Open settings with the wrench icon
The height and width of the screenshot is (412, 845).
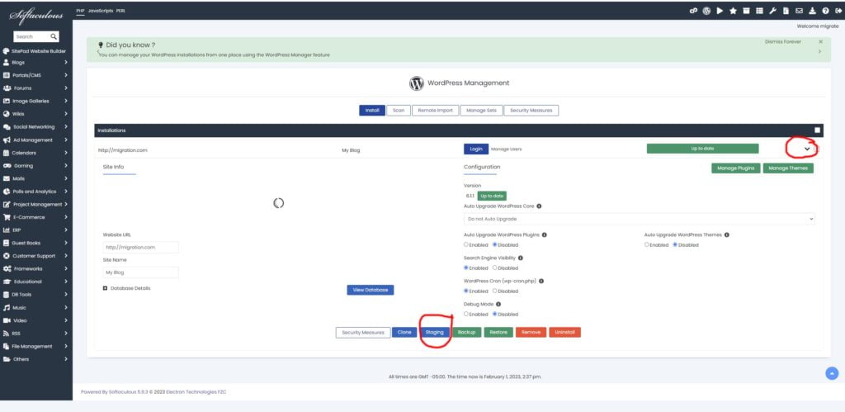[772, 10]
